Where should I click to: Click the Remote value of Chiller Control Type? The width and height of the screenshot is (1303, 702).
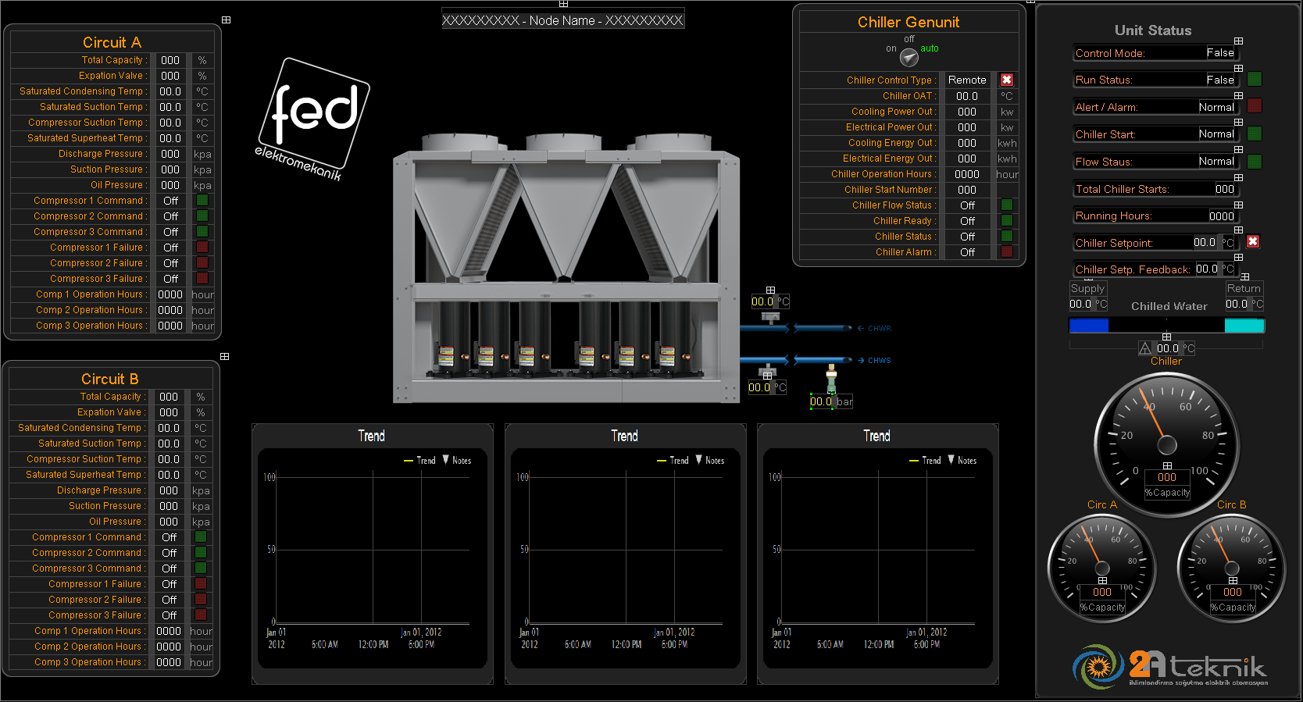967,80
